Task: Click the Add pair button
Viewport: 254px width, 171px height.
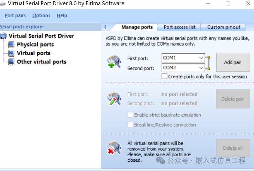Action: coord(233,62)
